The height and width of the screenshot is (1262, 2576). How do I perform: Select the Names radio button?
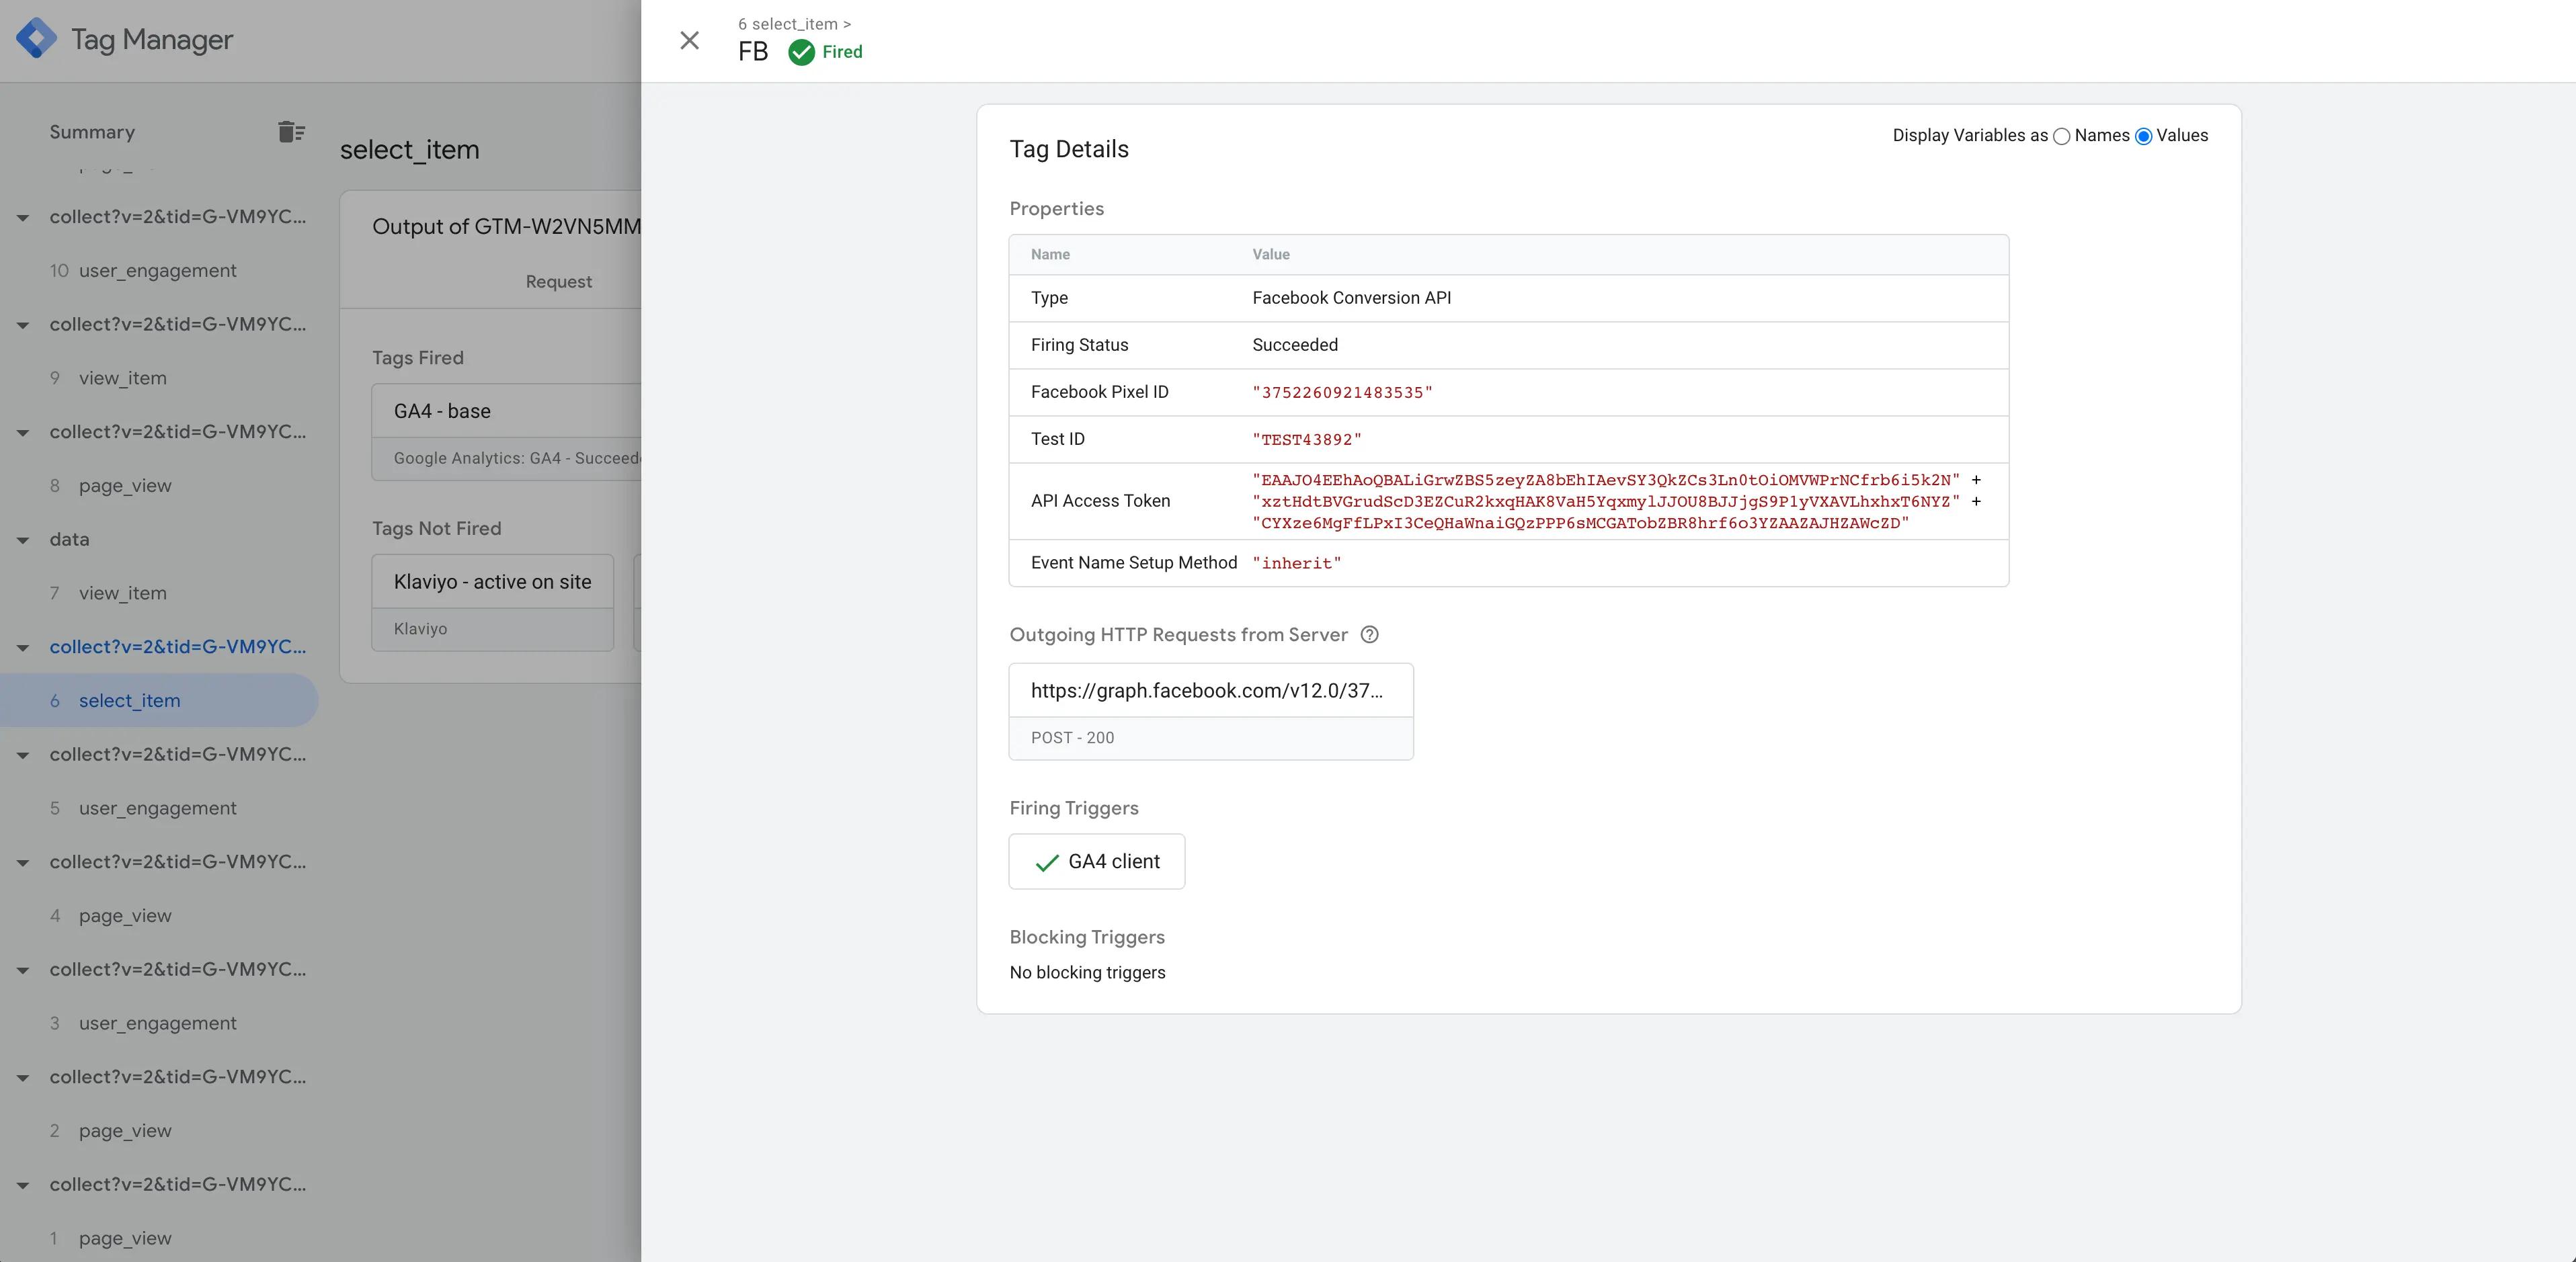pos(2061,137)
